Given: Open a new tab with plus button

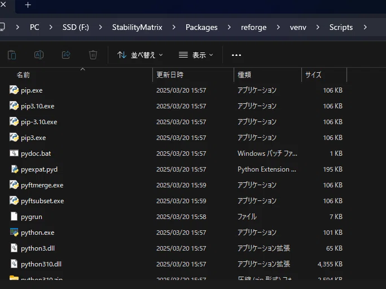Looking at the screenshot, I should point(28,5).
